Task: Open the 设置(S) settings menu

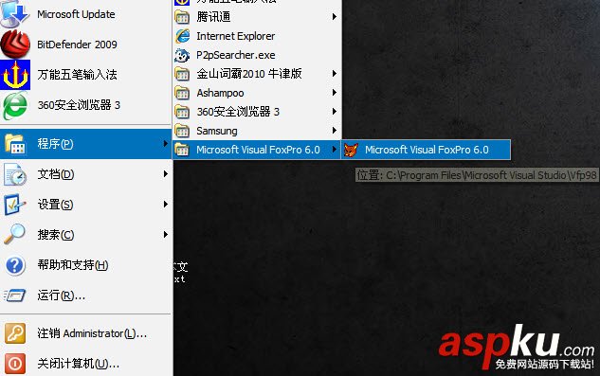Action: tap(85, 205)
